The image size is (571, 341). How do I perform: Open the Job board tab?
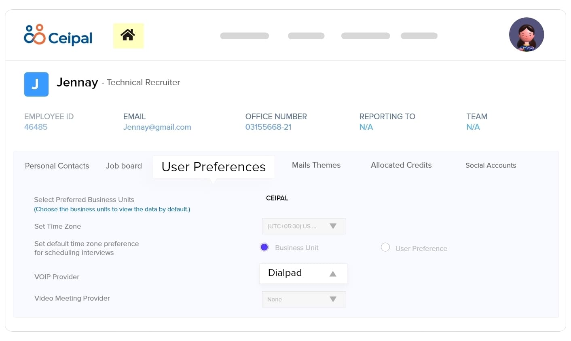point(124,166)
